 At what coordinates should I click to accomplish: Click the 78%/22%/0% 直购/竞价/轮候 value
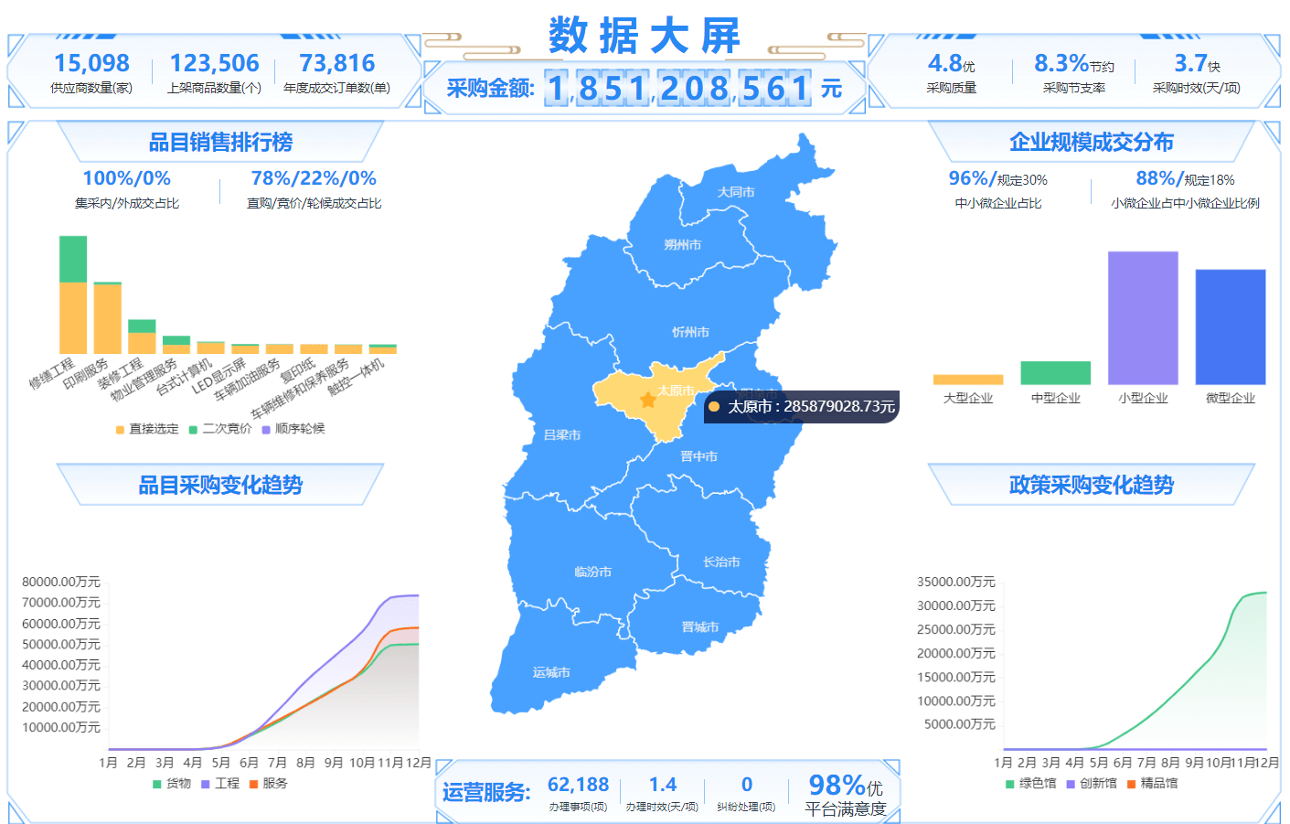point(314,178)
